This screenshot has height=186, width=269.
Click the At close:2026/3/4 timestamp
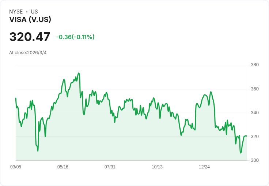[28, 53]
